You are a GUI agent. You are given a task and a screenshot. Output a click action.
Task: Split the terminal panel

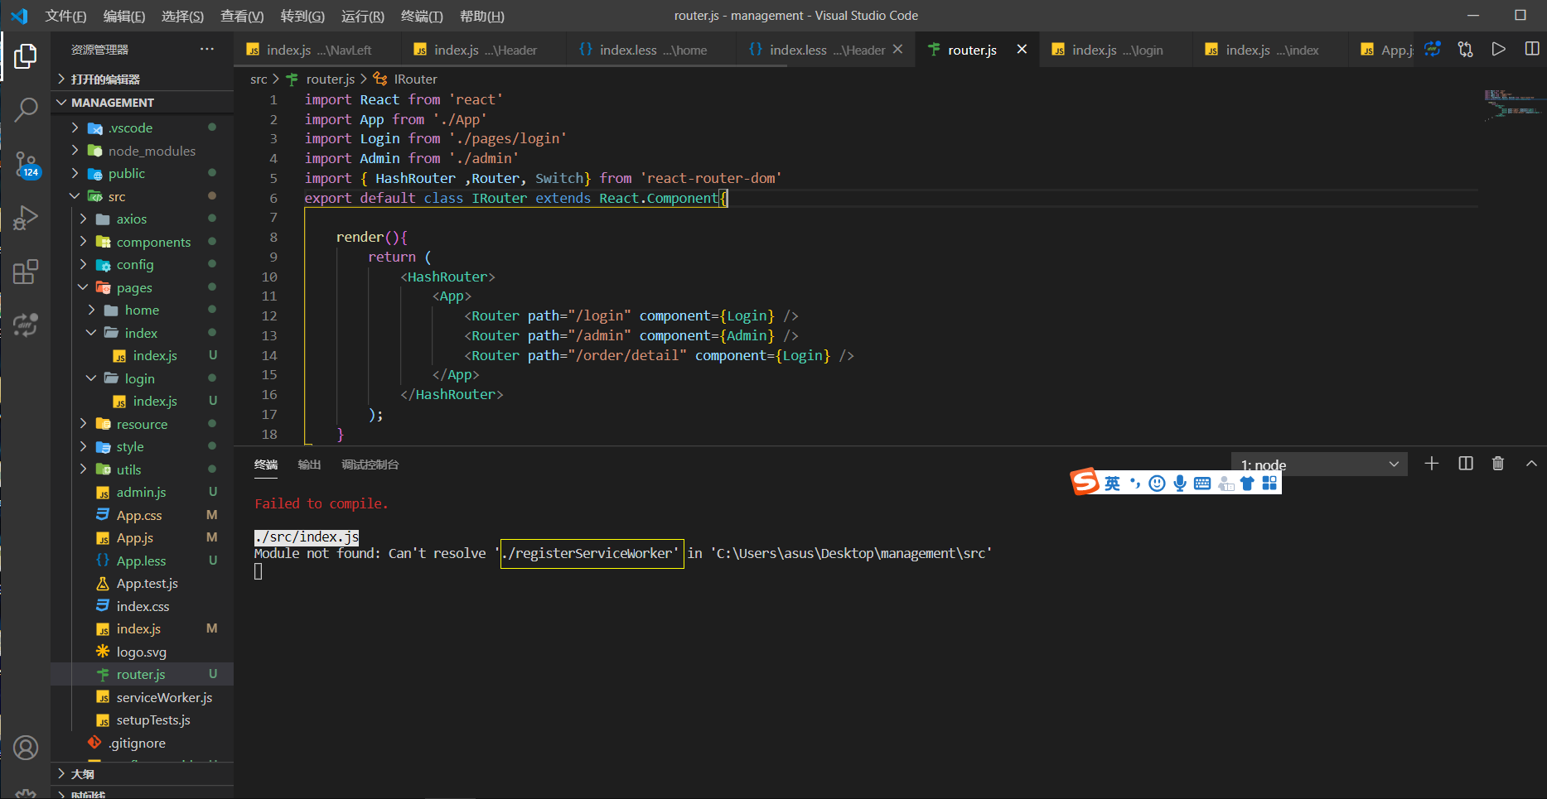pyautogui.click(x=1466, y=464)
